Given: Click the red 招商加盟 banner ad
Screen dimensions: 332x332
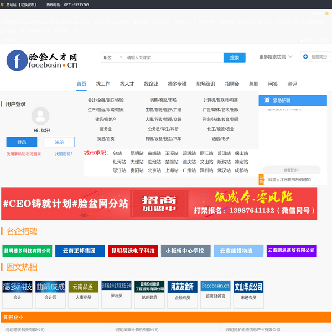Looking at the screenshot, I should (159, 204).
